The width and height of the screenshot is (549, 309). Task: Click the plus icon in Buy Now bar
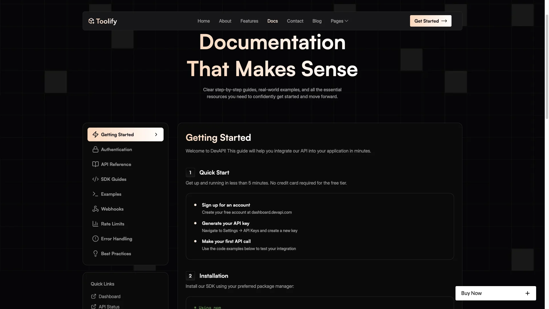pos(528,293)
